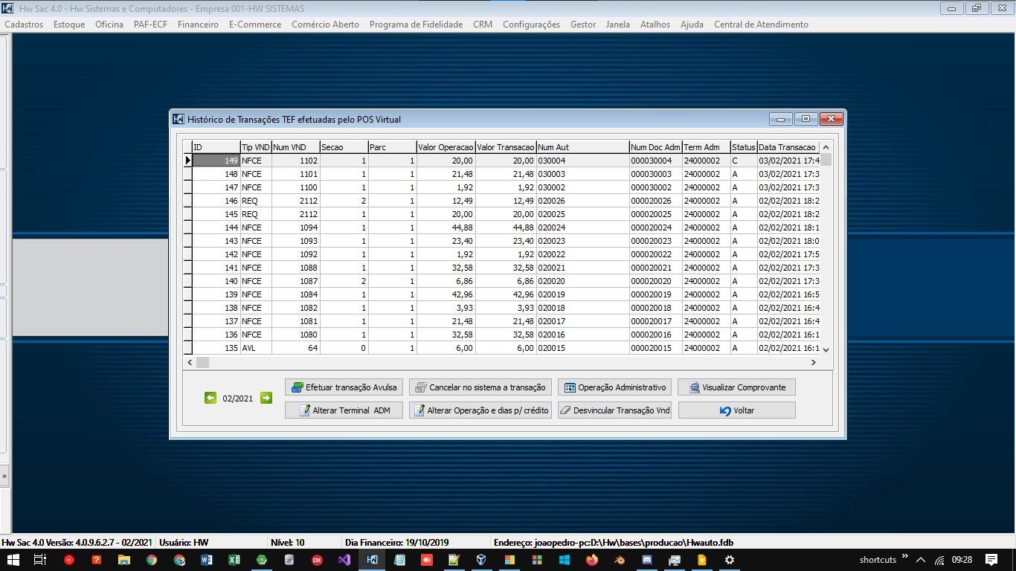Click horizontal scrollbar left arrow in grid
The width and height of the screenshot is (1016, 571).
(190, 362)
